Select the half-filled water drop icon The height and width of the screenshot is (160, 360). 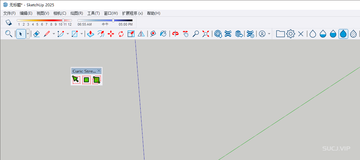[333, 34]
